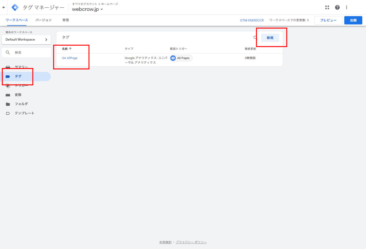Click the Google アナリティクス type cell
The width and height of the screenshot is (366, 249).
[146, 60]
